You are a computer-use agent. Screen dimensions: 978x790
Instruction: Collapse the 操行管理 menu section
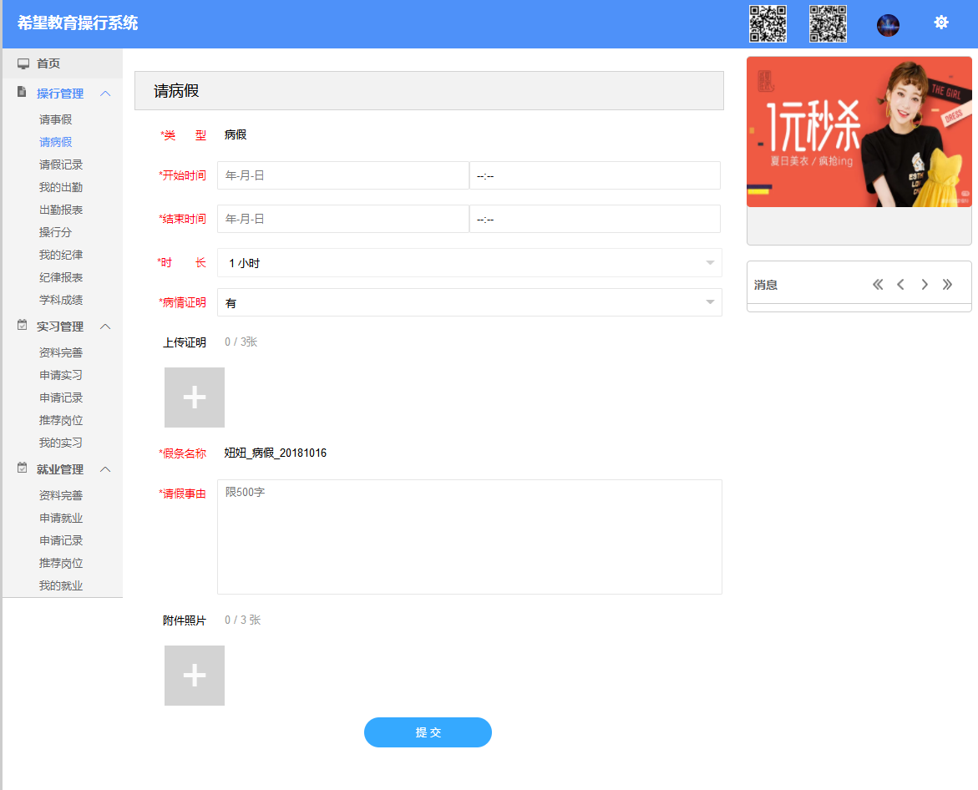[x=105, y=94]
